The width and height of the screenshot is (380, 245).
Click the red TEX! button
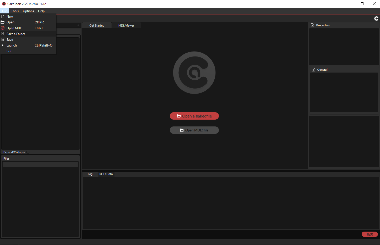coord(370,234)
